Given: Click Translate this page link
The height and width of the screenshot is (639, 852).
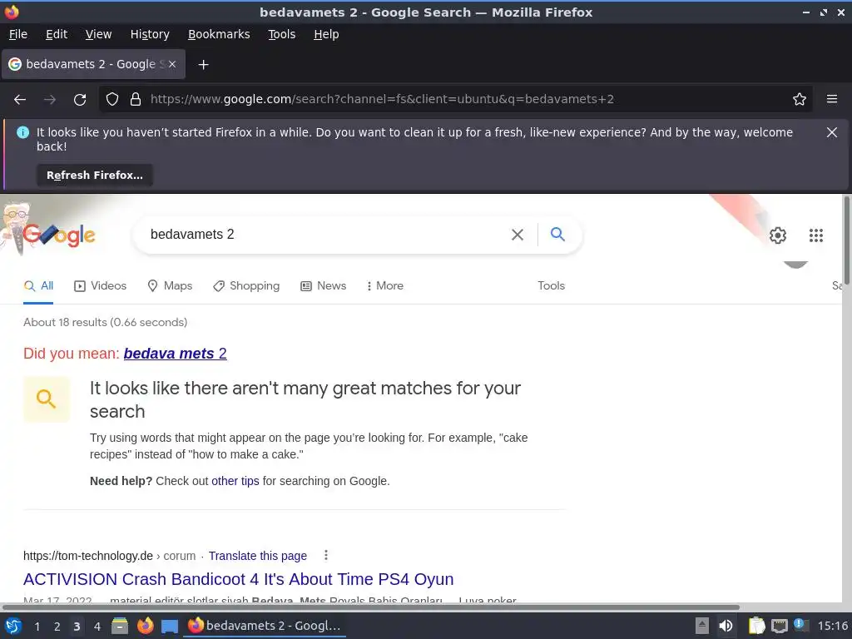Looking at the screenshot, I should (x=258, y=556).
